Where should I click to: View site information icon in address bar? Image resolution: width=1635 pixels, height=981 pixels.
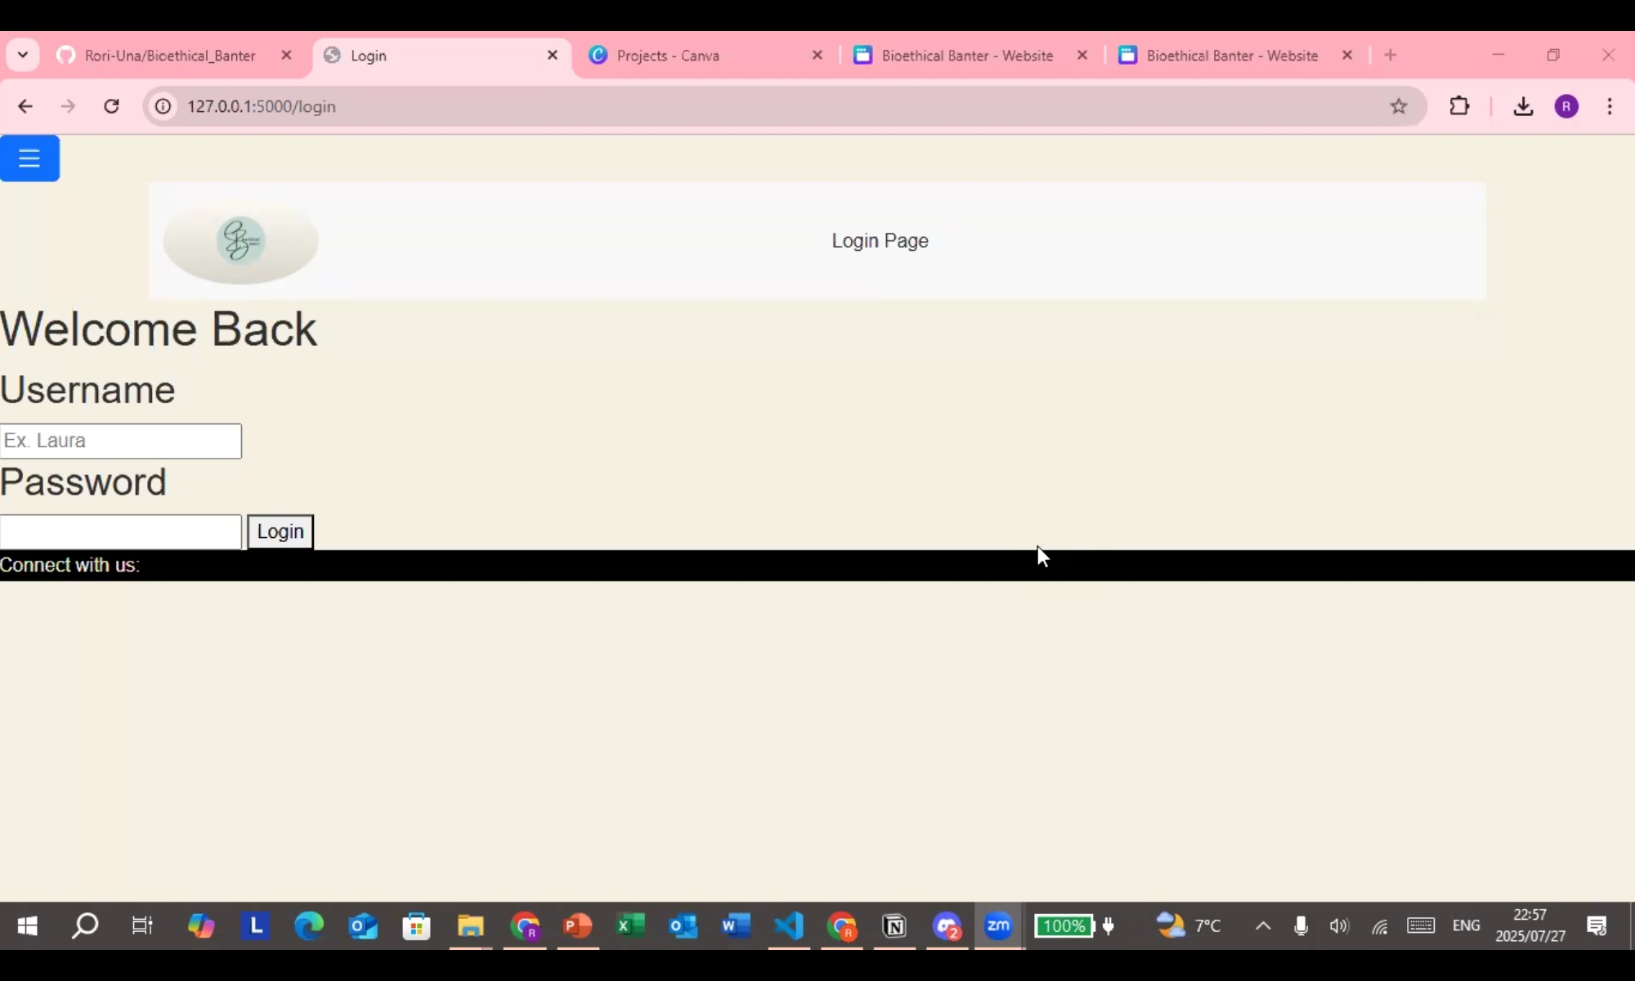click(x=163, y=106)
